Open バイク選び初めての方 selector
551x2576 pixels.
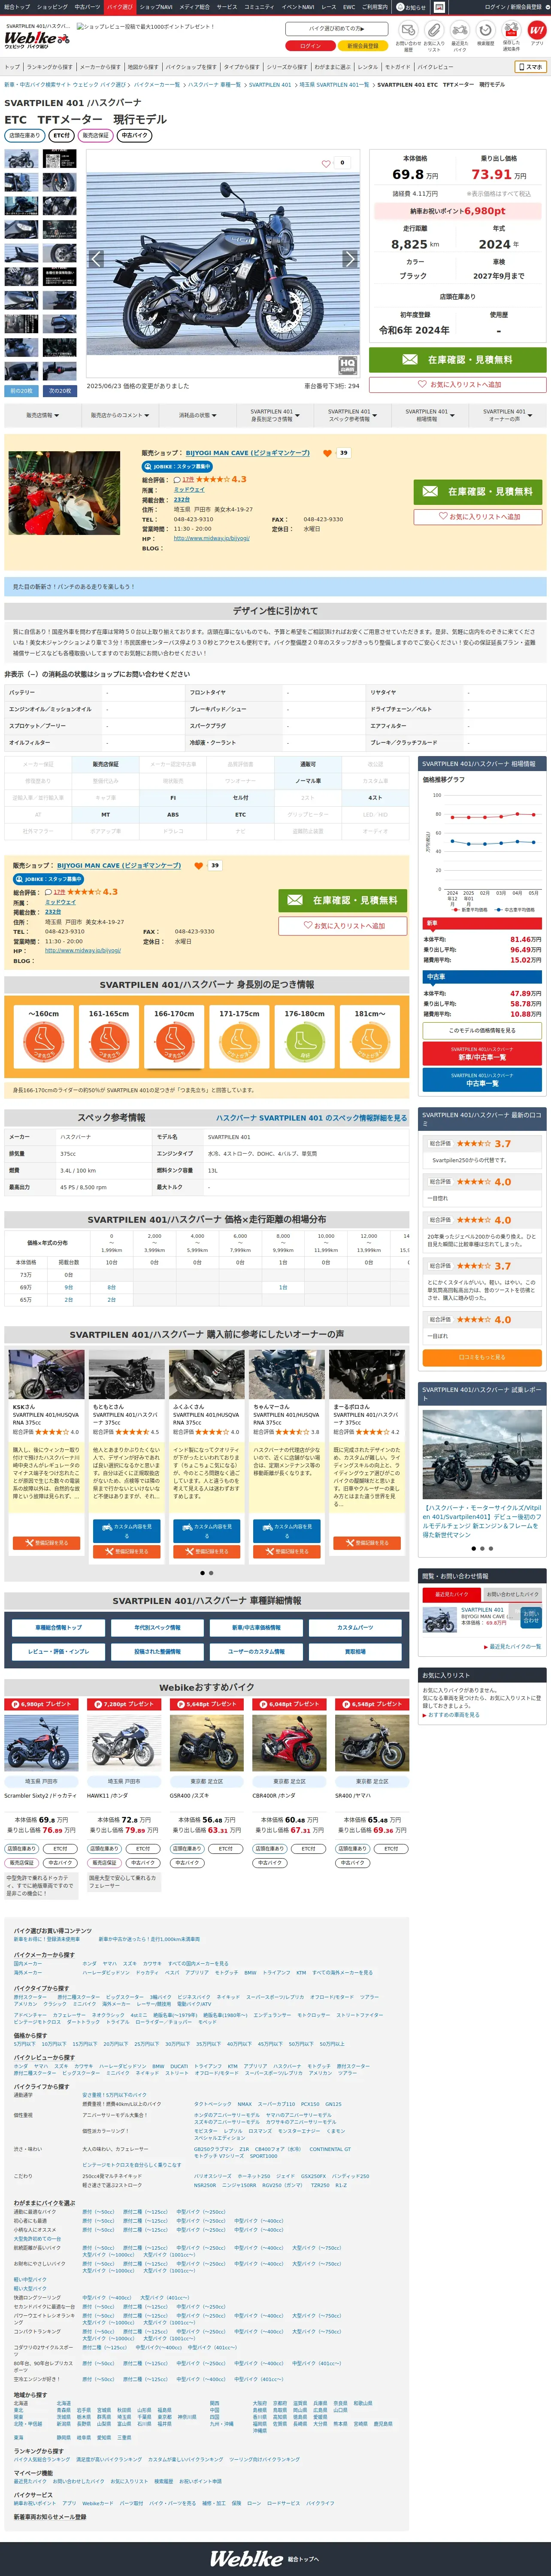(336, 29)
